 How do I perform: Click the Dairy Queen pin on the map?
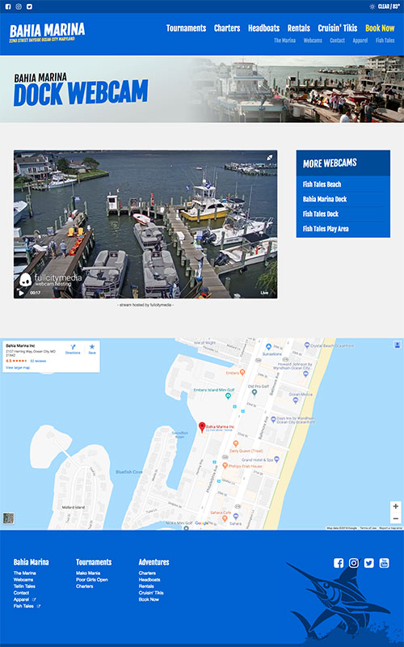coord(235,444)
